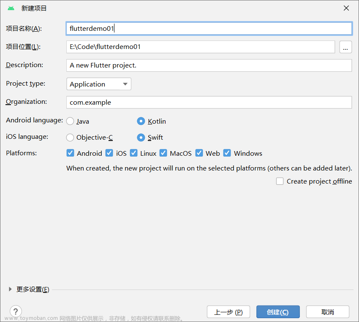This screenshot has height=322, width=359.
Task: Select Kotlin as Android language
Action: click(x=141, y=121)
